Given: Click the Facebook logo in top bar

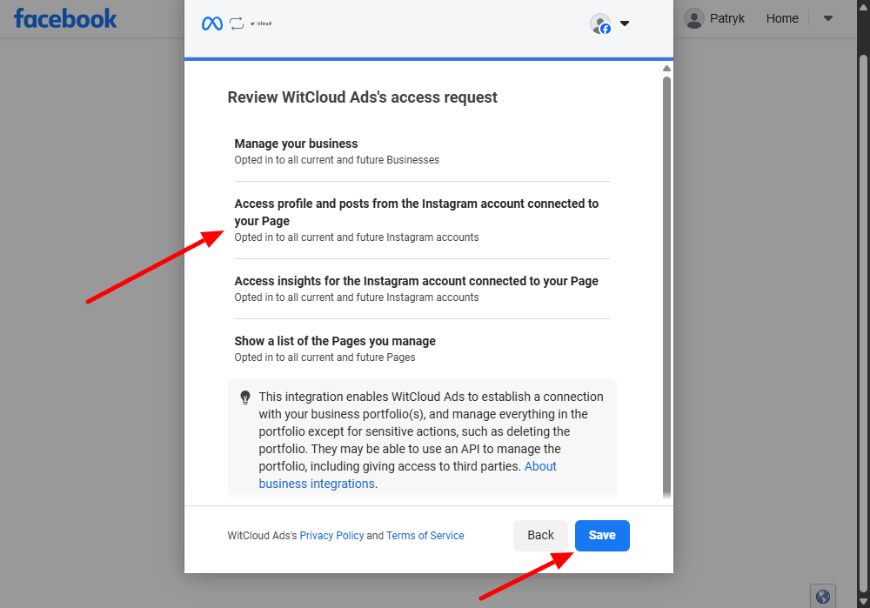Looking at the screenshot, I should [65, 18].
